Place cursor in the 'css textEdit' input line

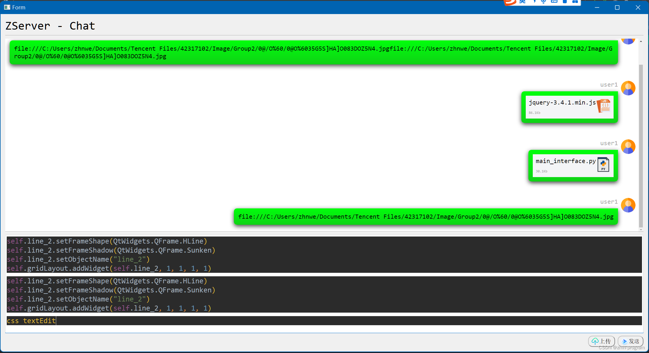tap(324, 321)
